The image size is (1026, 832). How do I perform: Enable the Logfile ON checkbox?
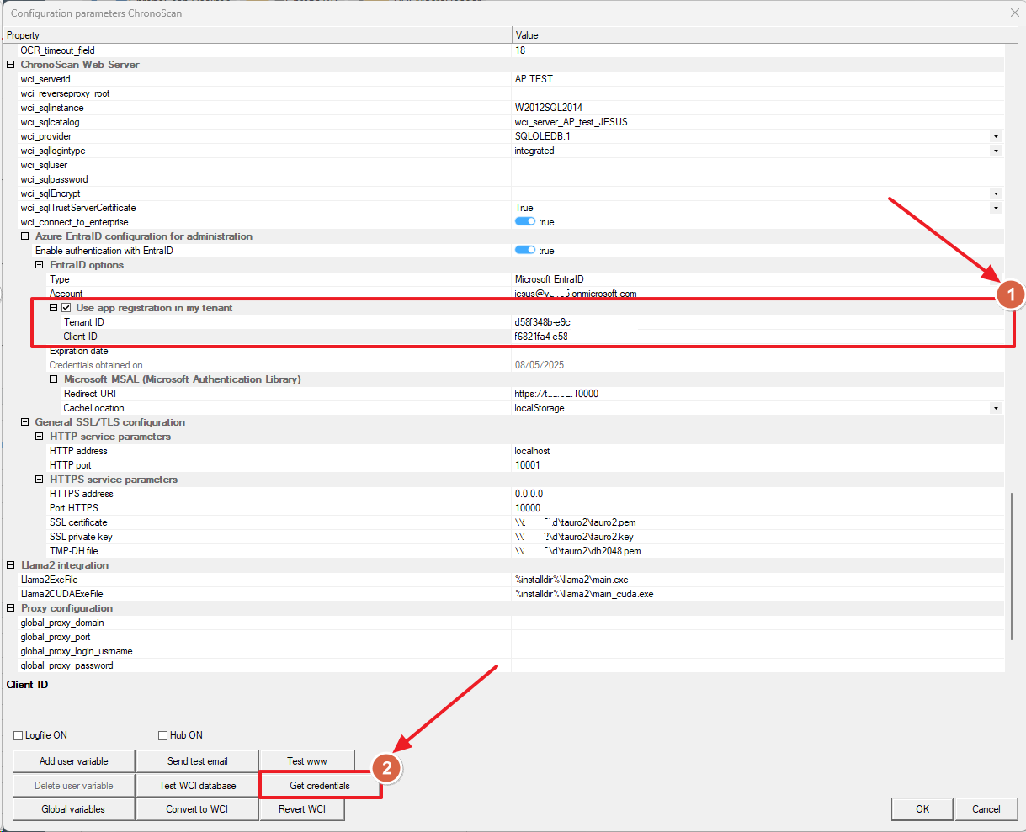pos(19,735)
